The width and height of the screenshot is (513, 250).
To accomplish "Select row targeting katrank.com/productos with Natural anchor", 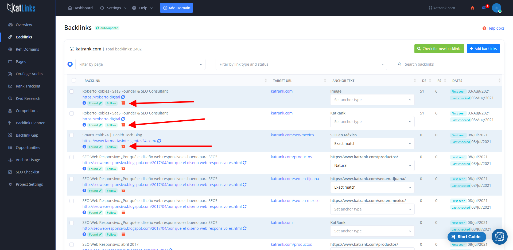I will [x=72, y=157].
